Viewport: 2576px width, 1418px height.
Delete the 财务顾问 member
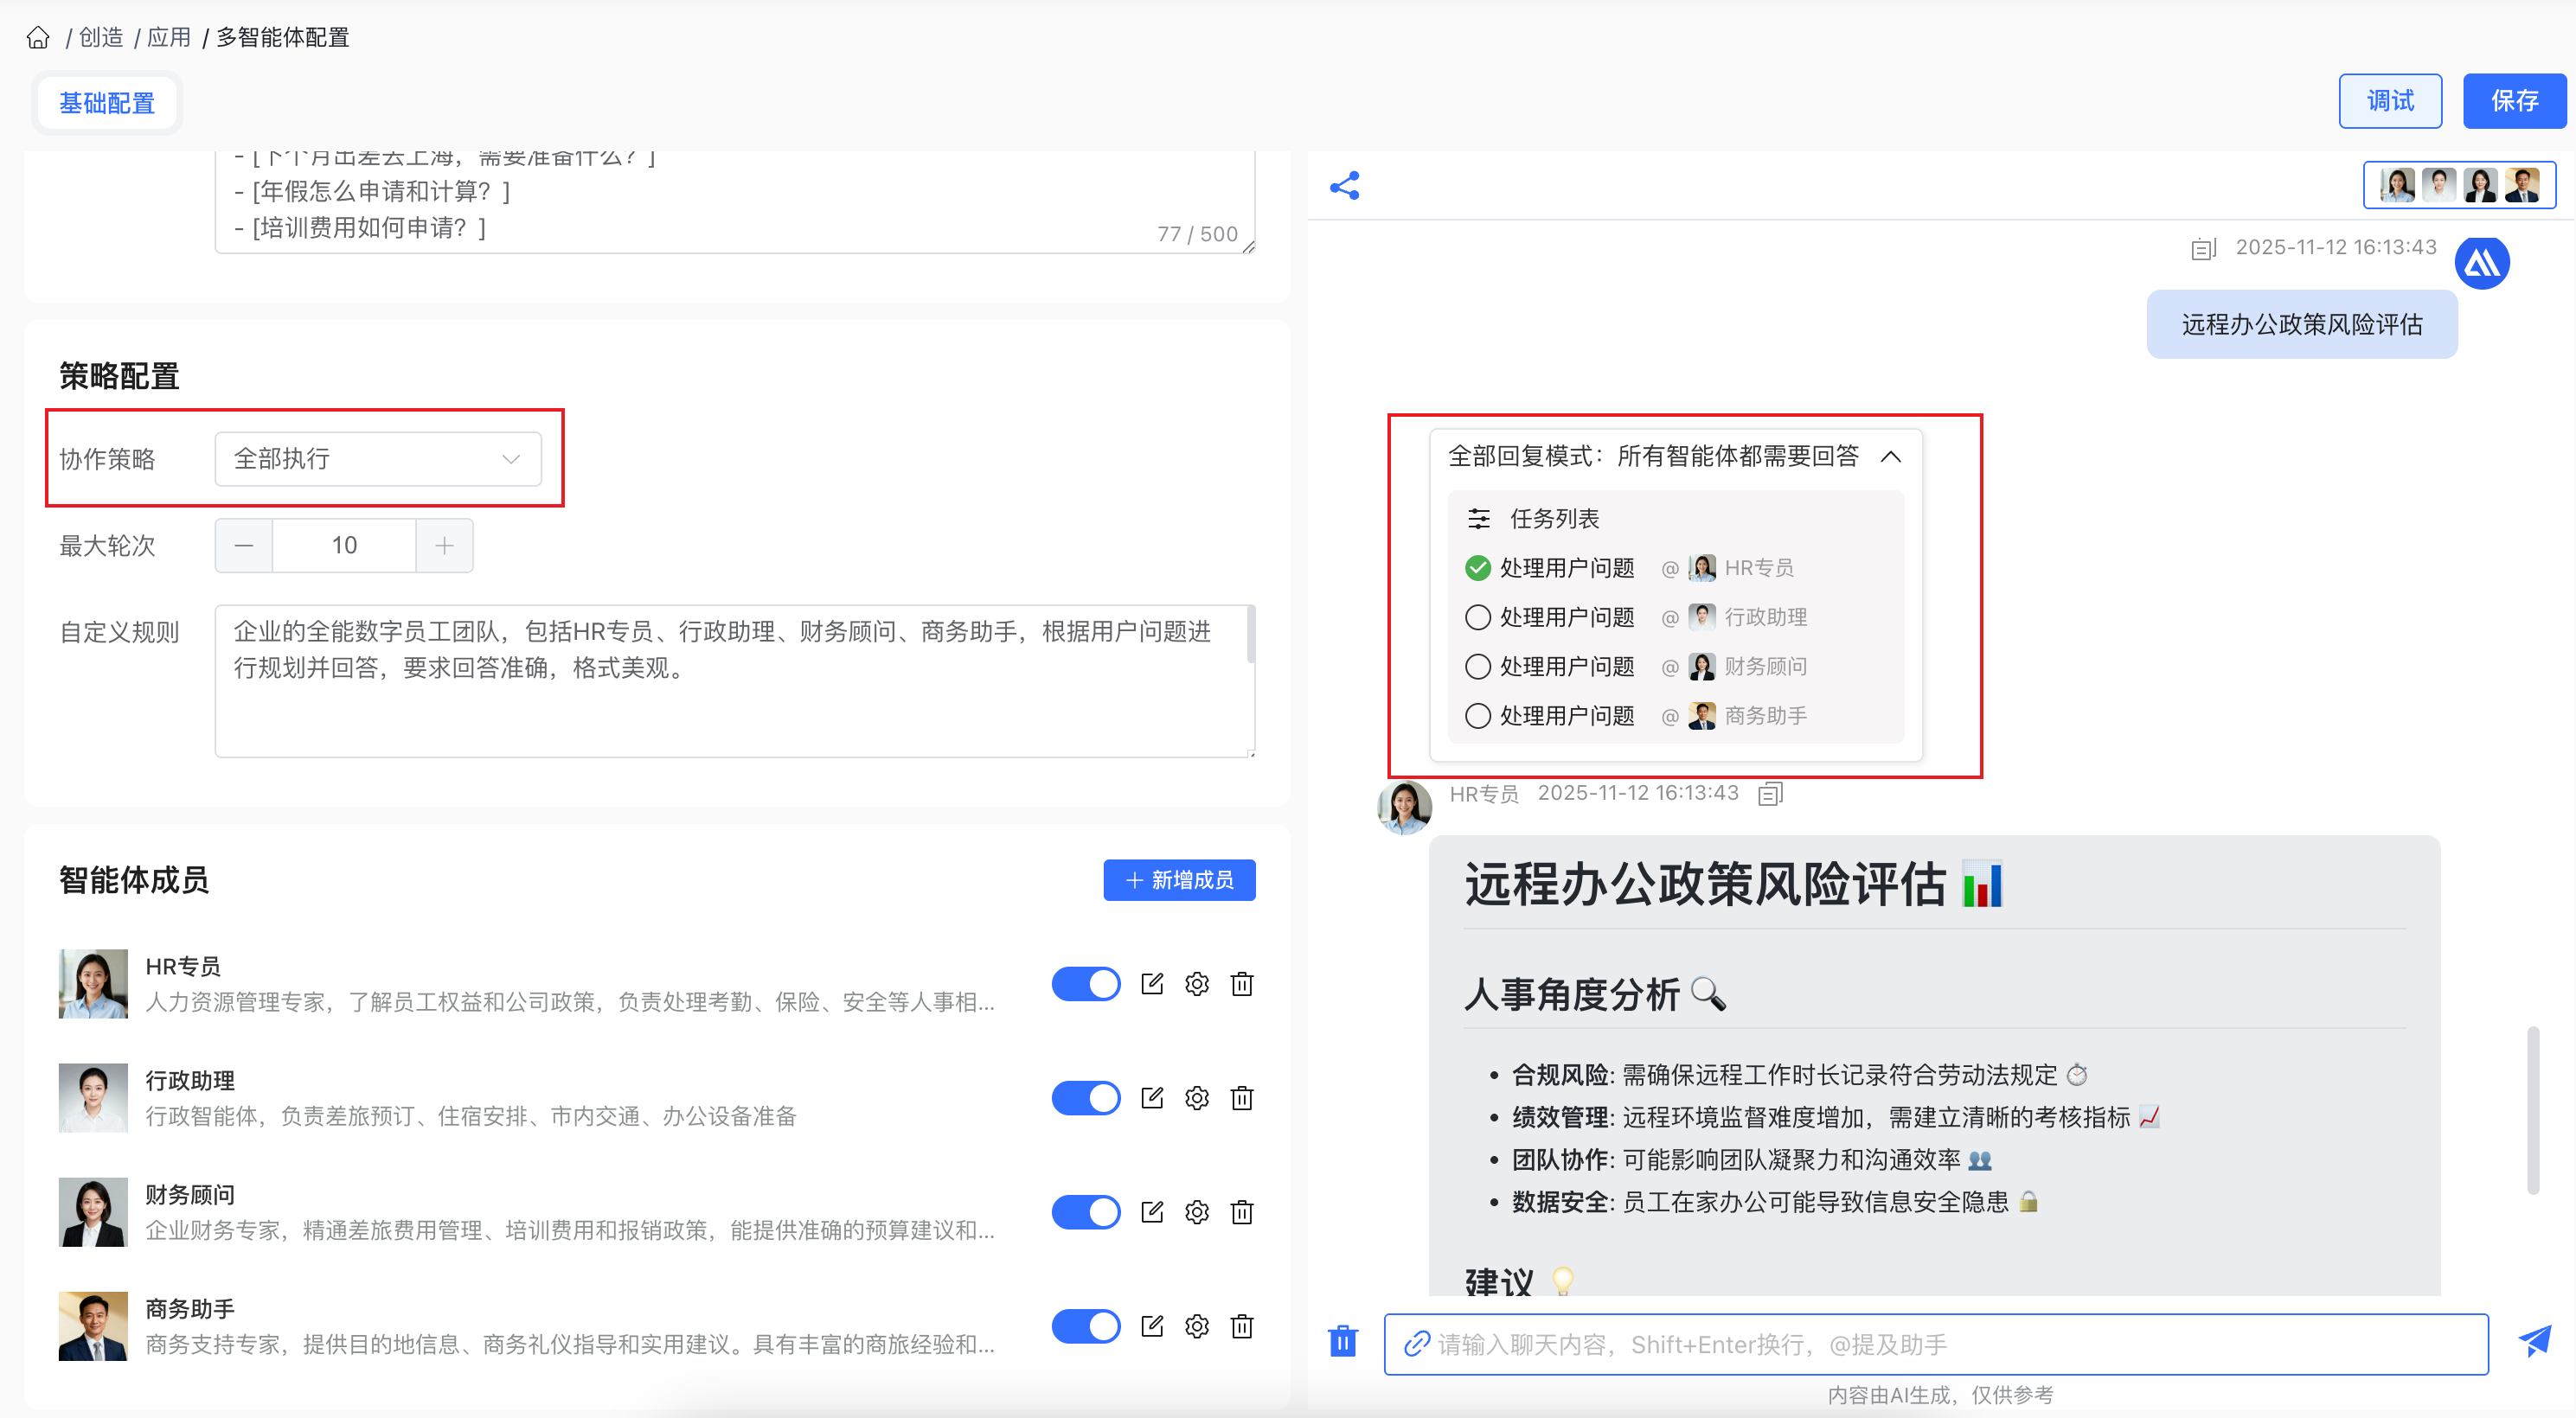1242,1212
